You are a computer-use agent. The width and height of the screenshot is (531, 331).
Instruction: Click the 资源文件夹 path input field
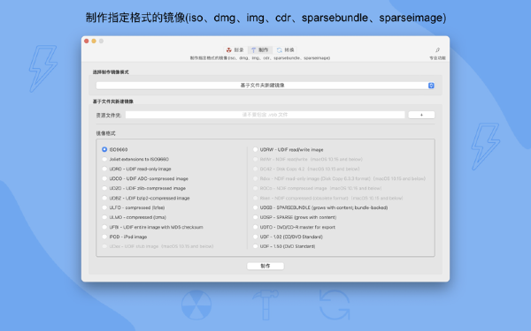click(x=265, y=115)
